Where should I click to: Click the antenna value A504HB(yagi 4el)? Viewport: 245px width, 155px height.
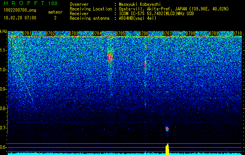(137, 18)
